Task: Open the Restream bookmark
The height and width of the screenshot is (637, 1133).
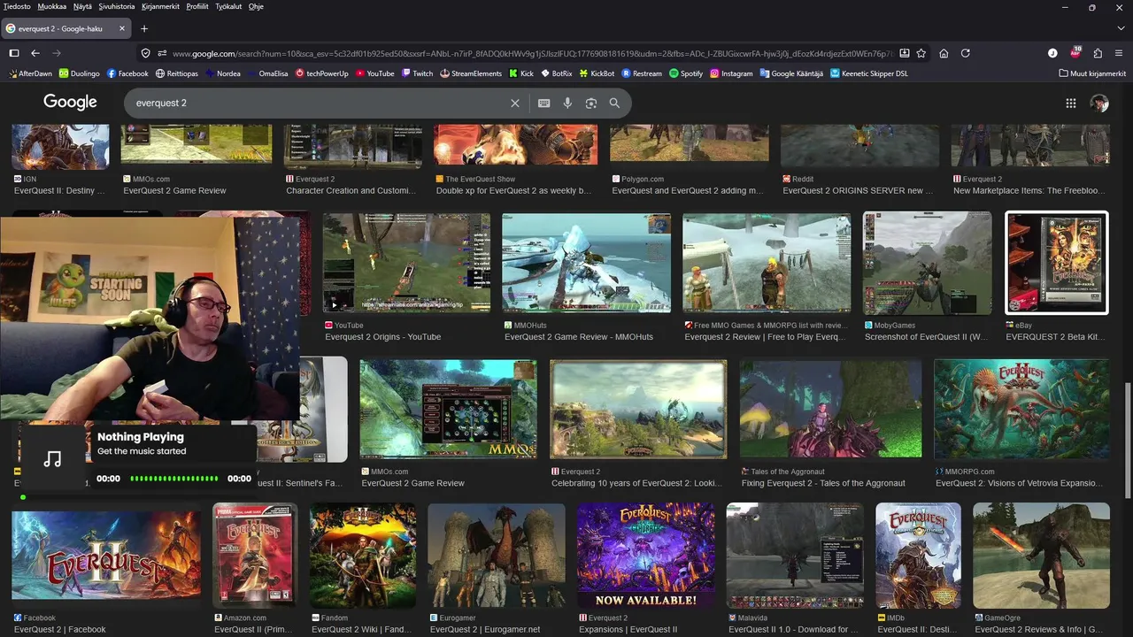Action: (x=642, y=73)
